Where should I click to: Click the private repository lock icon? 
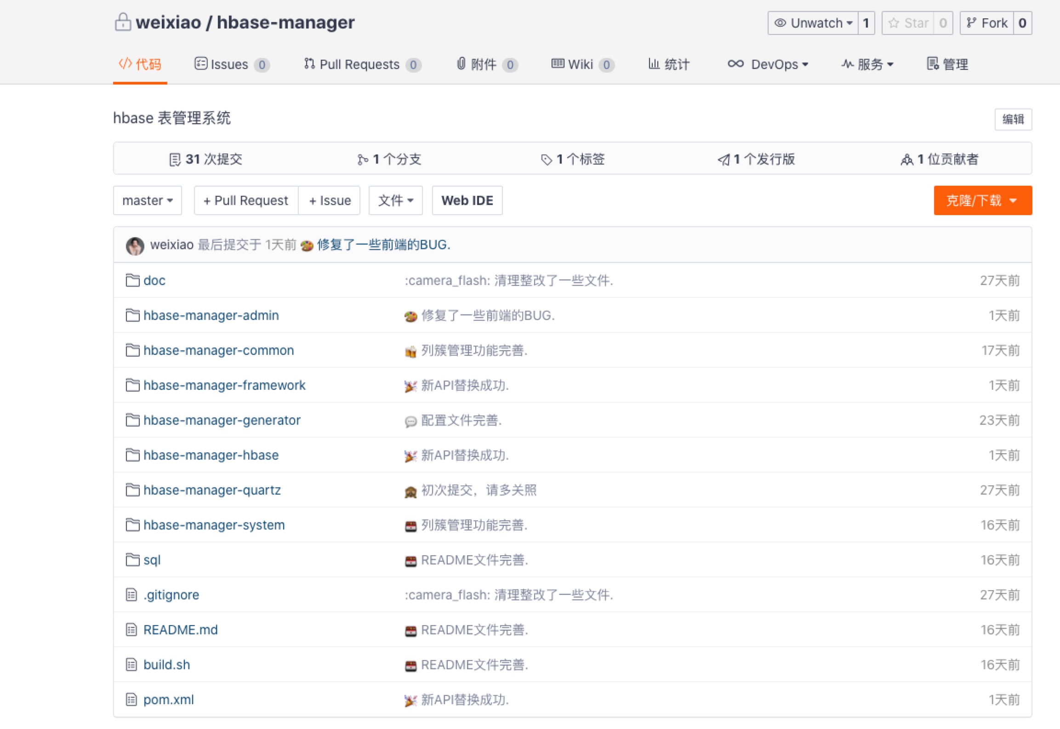123,22
